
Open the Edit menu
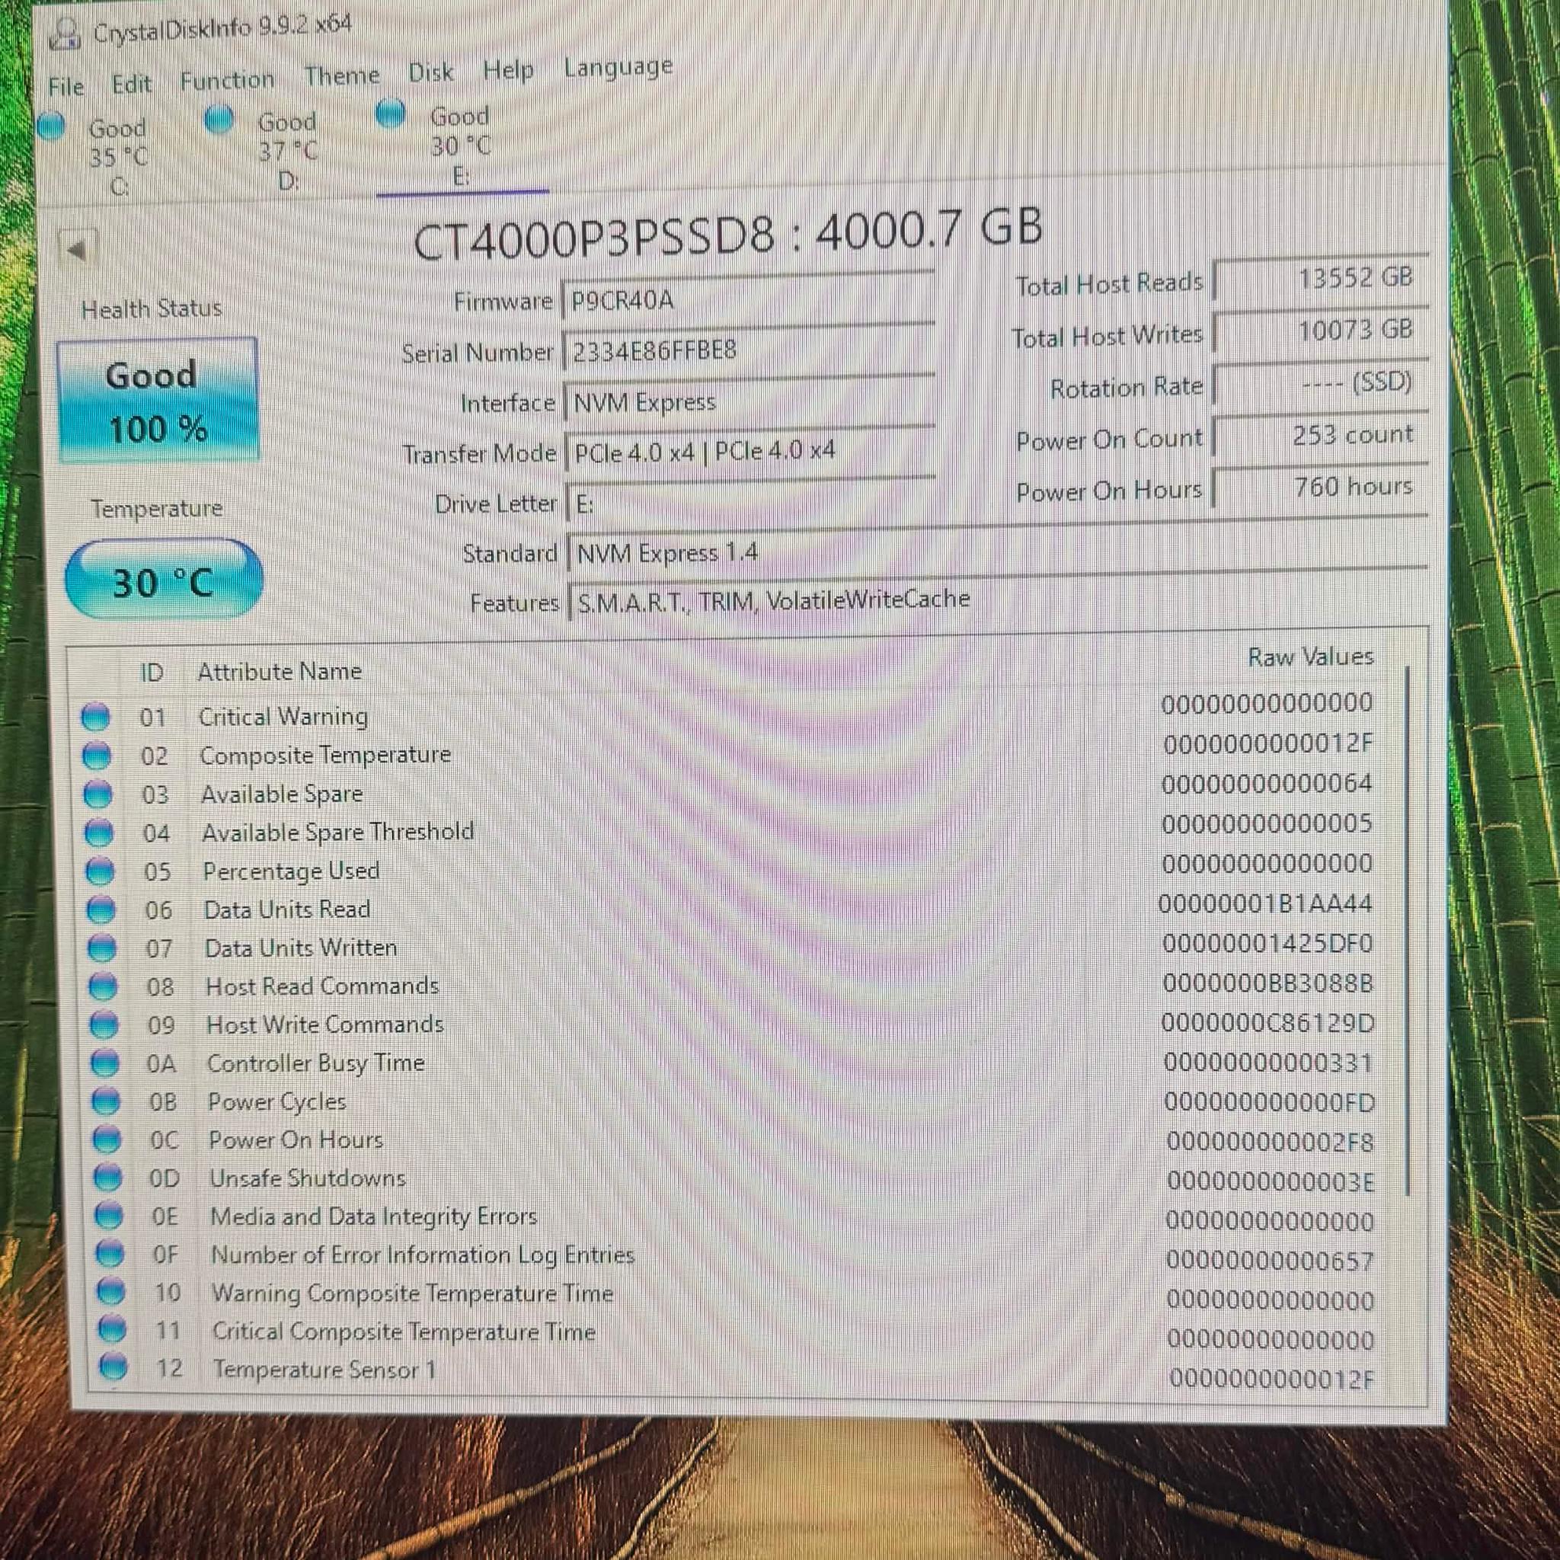tap(131, 83)
